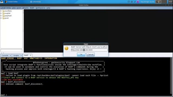Select the post folder icon
173x97 pixels.
click(4, 18)
